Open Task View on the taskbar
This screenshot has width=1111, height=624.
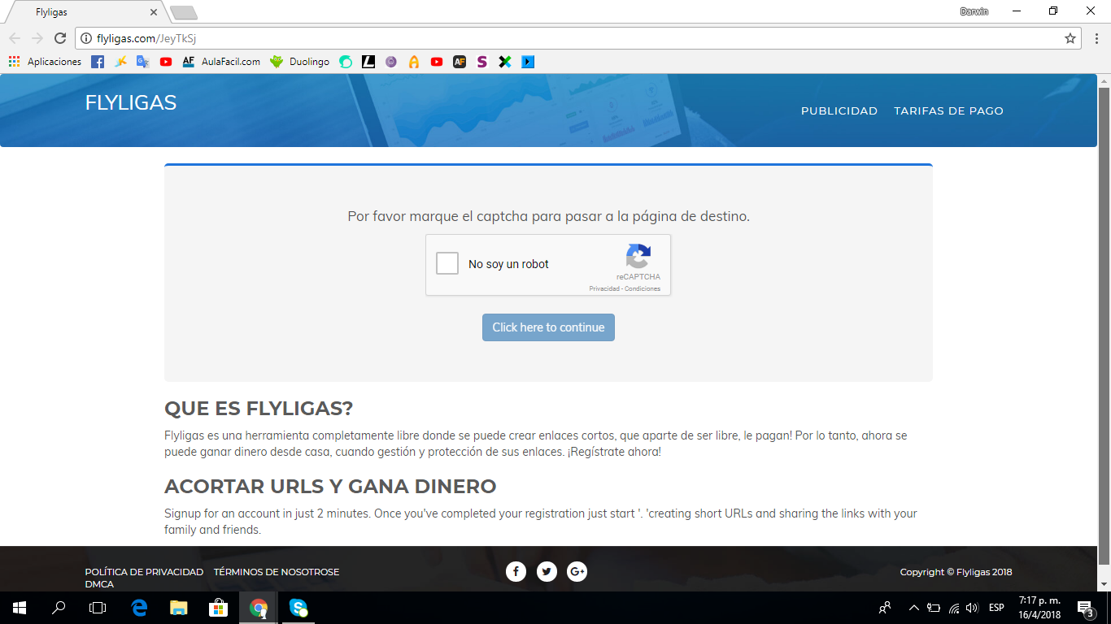(98, 608)
